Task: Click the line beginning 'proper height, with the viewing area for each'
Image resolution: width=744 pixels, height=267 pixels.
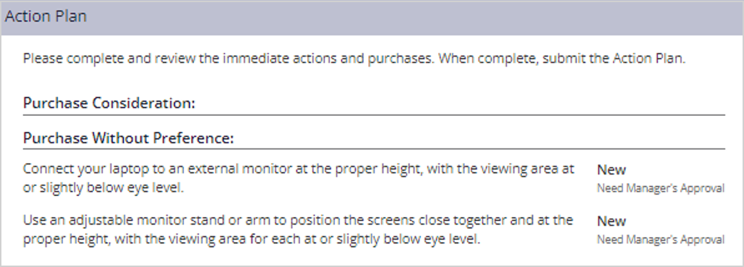Action: pyautogui.click(x=251, y=239)
